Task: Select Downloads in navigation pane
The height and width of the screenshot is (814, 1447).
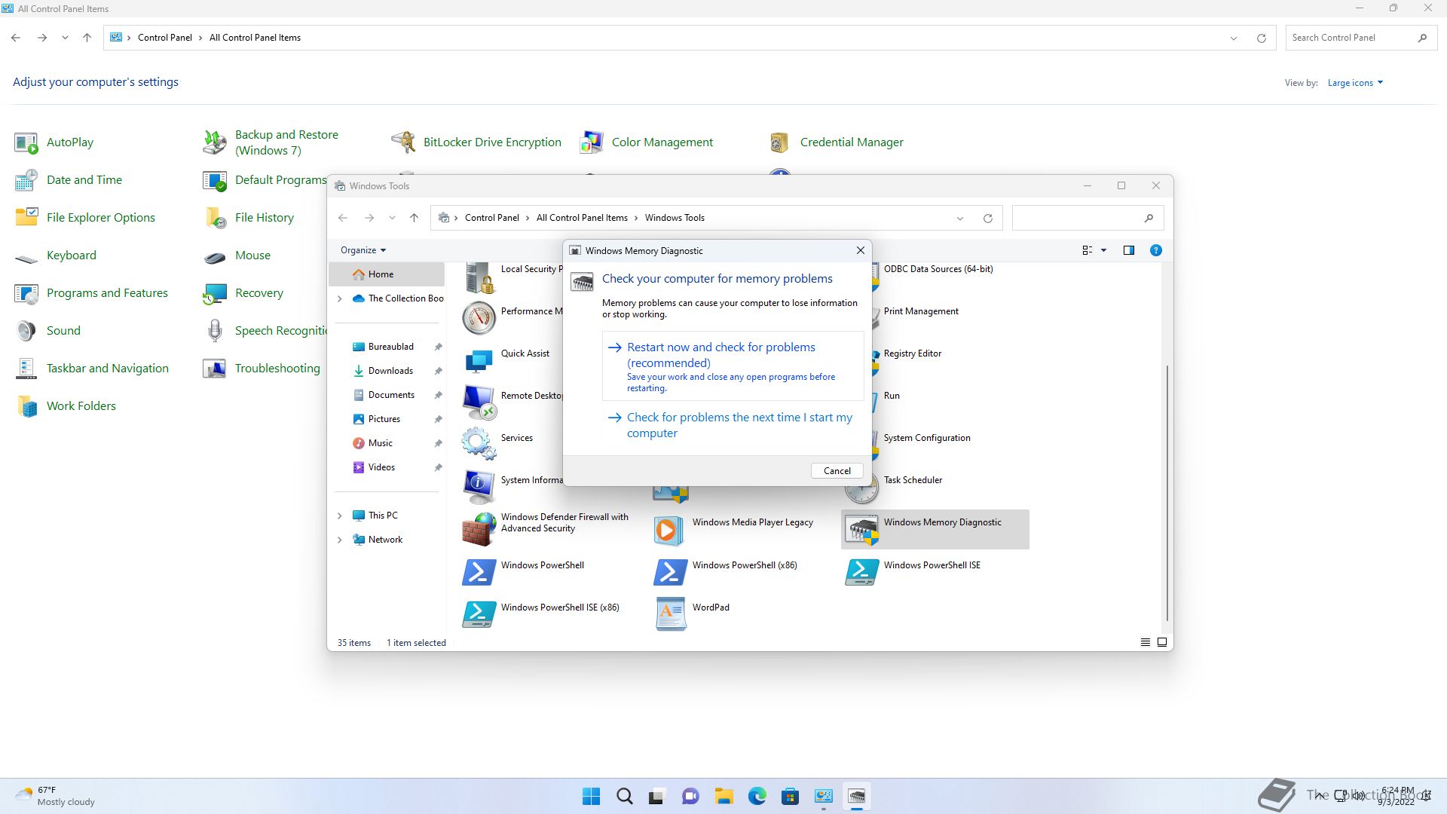Action: (x=390, y=371)
